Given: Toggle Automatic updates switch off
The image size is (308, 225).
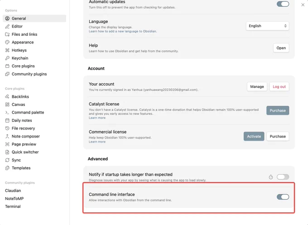Looking at the screenshot, I should point(283,4).
